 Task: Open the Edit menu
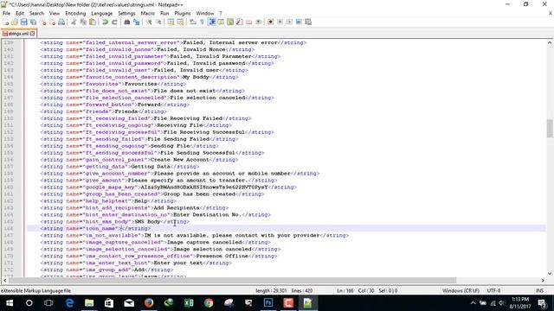click(20, 13)
